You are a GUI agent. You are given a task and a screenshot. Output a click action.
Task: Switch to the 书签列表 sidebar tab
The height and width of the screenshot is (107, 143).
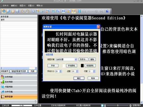[x=19, y=87]
